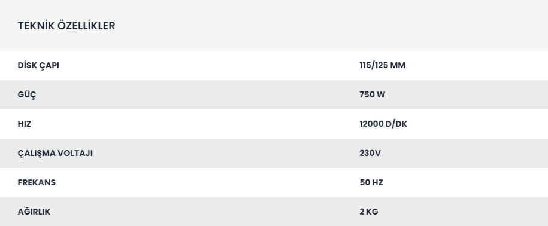Select the FREKANS row label
The image size is (548, 226).
(x=37, y=183)
